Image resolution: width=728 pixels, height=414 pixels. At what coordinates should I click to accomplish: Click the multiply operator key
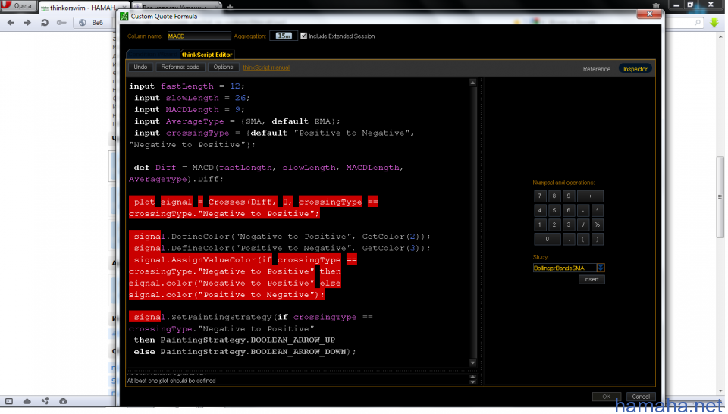click(597, 210)
